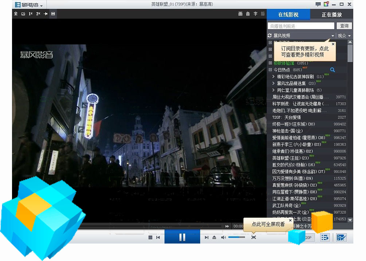Open the 画 picture adjustment settings

(x=240, y=14)
